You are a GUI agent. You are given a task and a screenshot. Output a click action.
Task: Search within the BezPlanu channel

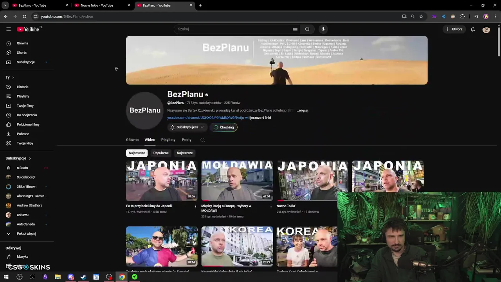point(202,140)
